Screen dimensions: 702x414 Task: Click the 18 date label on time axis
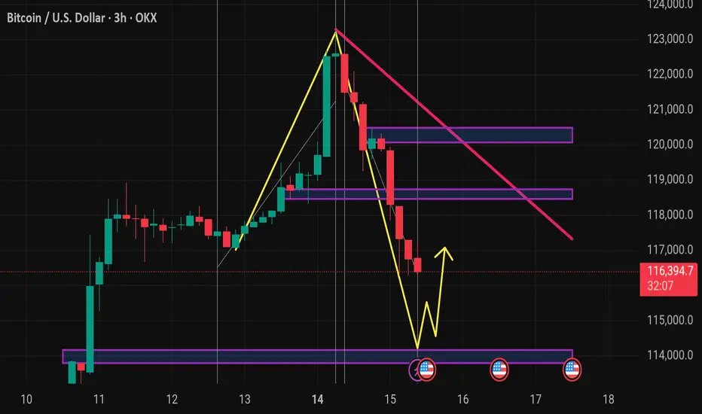point(608,399)
